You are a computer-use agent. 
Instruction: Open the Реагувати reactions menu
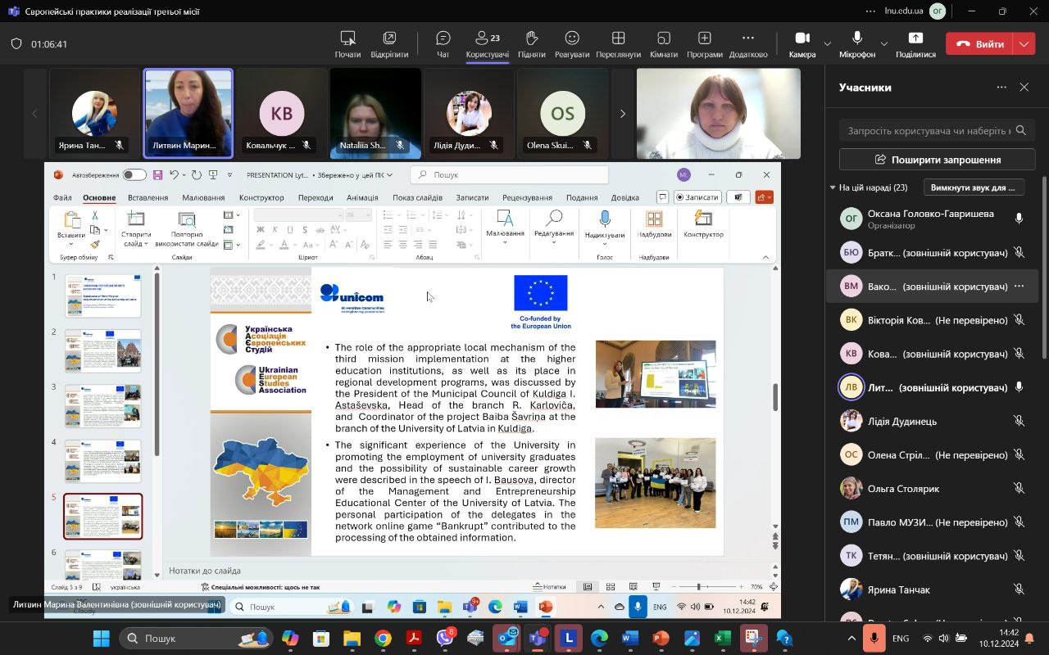[572, 44]
